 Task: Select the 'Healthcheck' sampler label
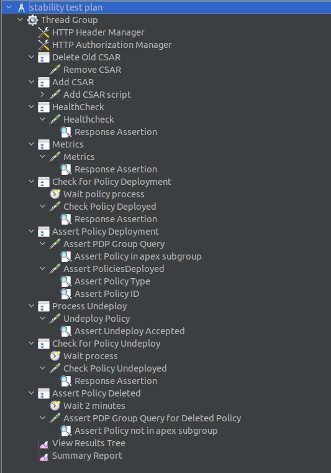point(89,119)
